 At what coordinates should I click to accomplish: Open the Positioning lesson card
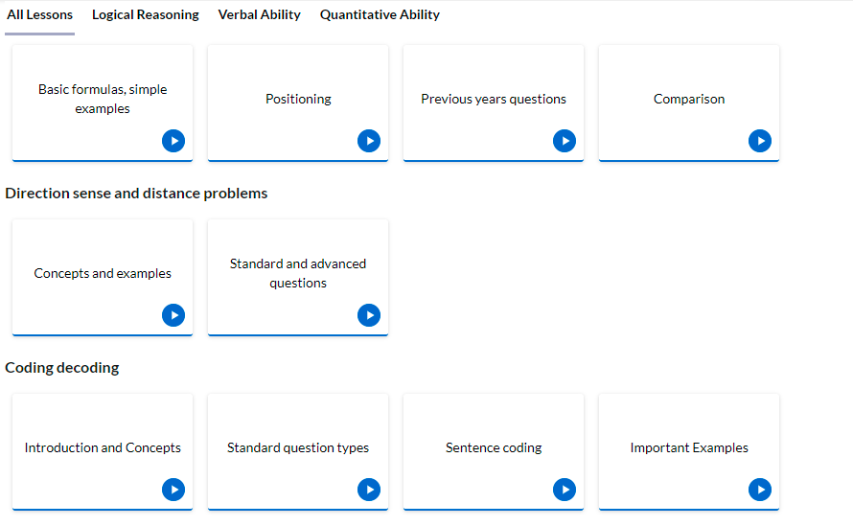[x=298, y=103]
